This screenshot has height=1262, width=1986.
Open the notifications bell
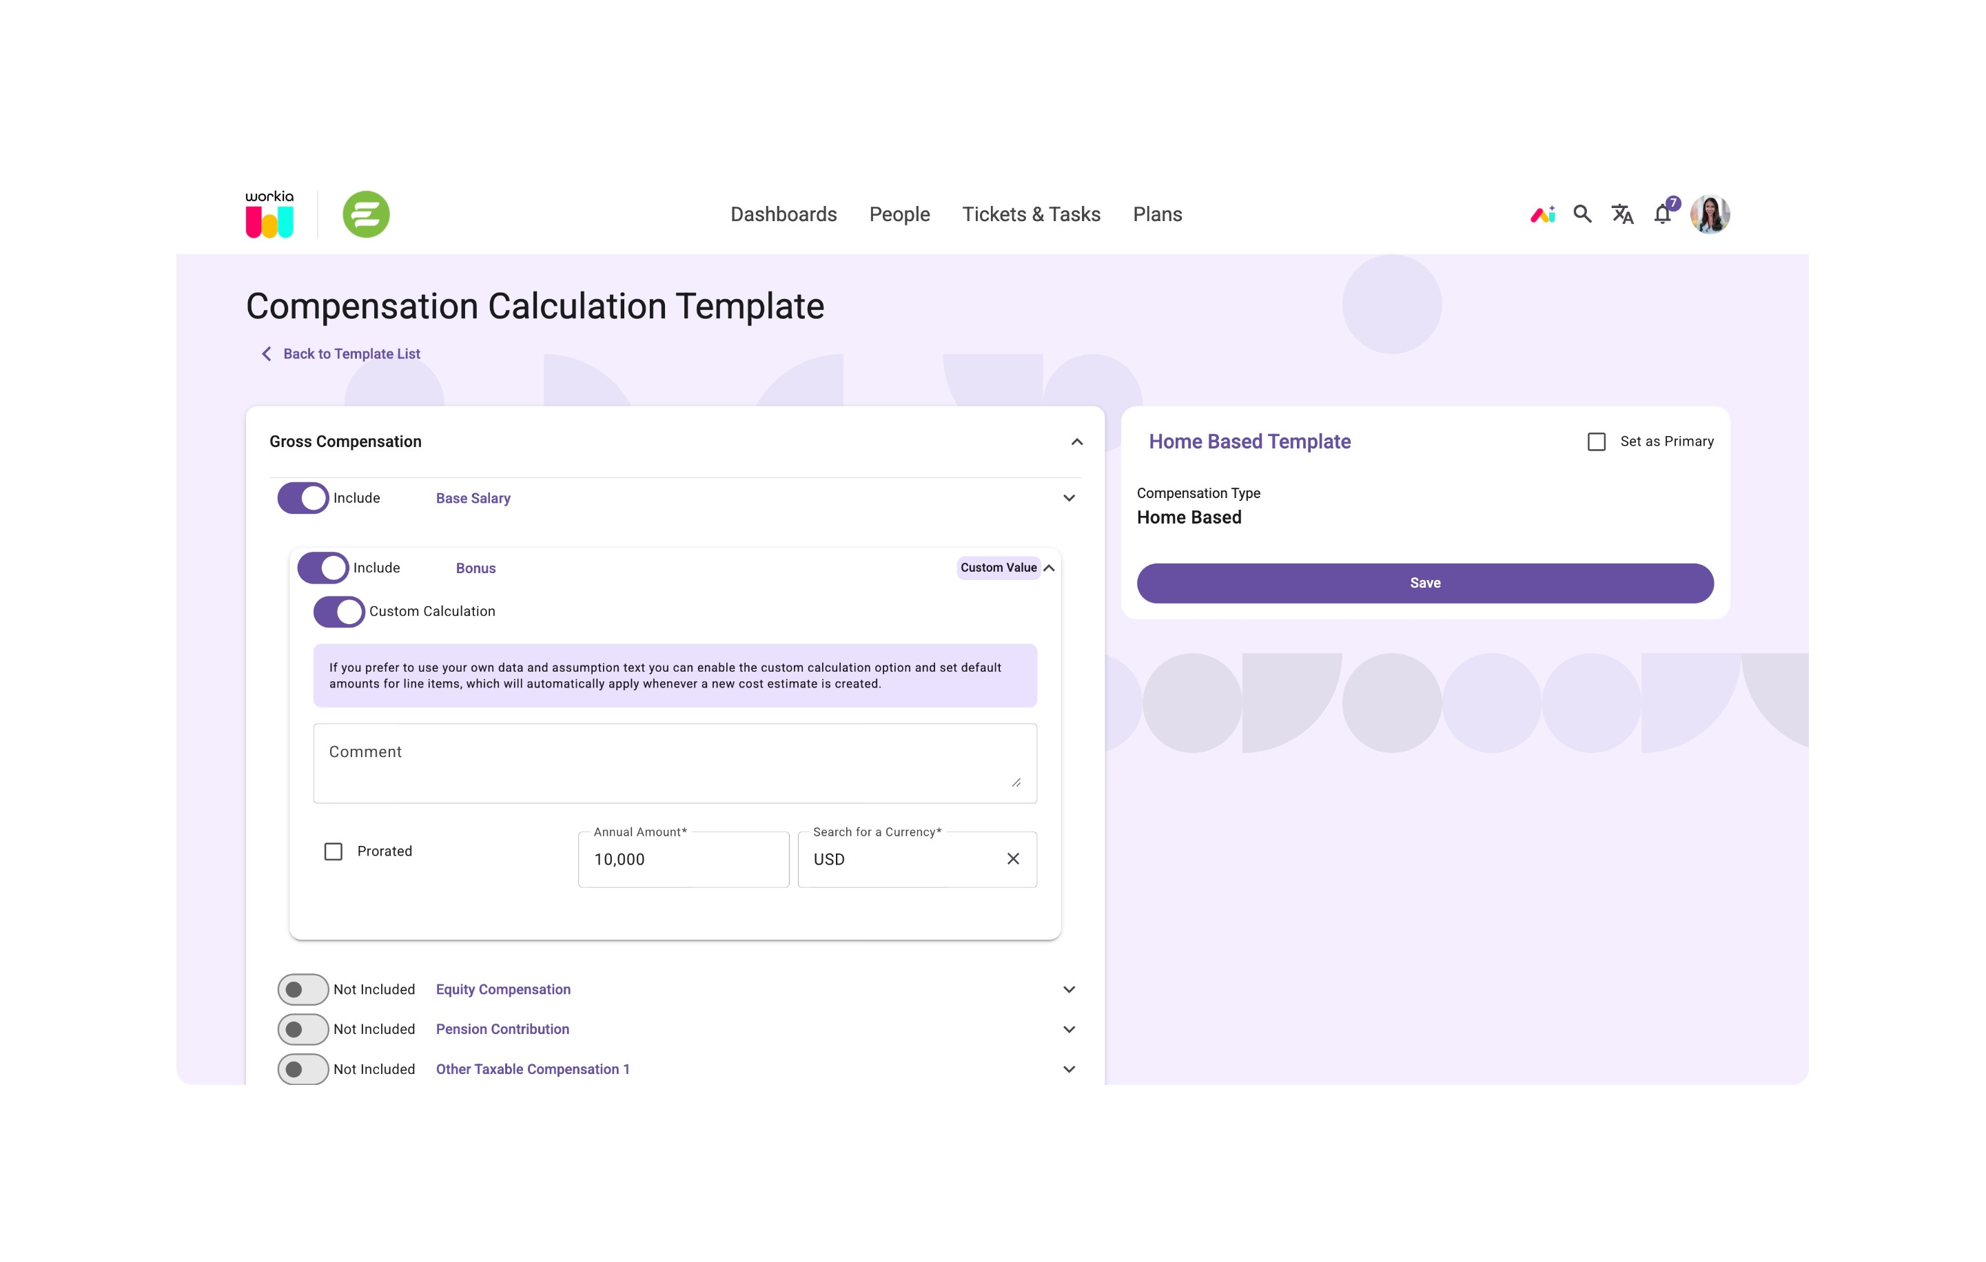[1663, 214]
